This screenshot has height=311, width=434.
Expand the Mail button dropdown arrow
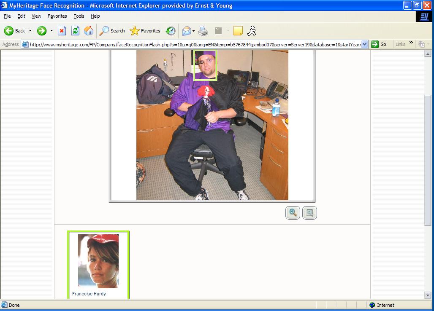point(193,31)
